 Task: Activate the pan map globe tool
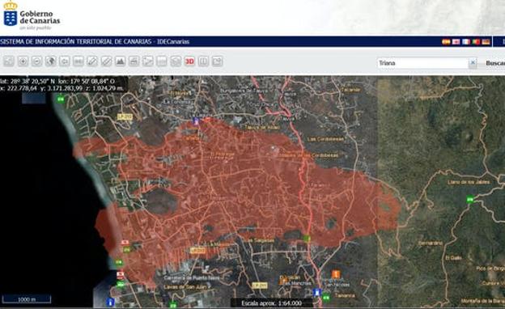[50, 61]
